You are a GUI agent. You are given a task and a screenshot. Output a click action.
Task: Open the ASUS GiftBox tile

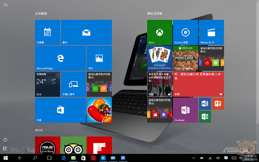click(47, 145)
